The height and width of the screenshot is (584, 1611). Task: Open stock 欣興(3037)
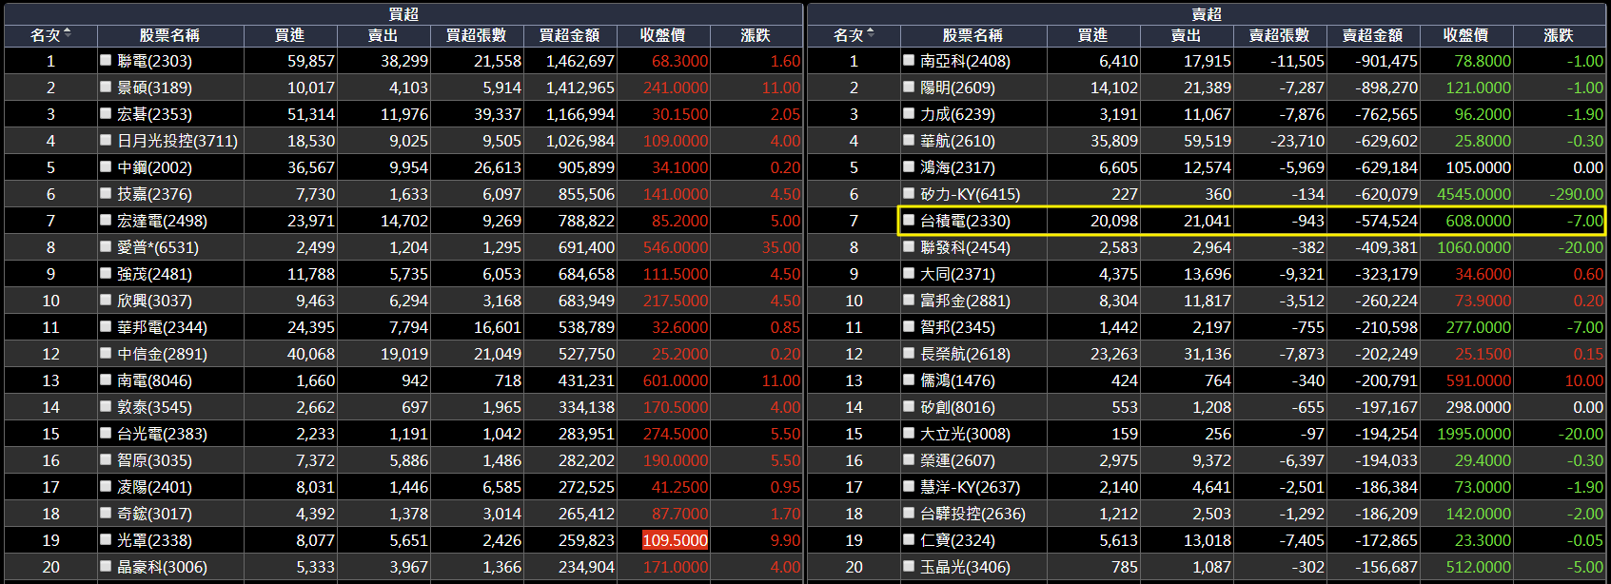click(x=154, y=301)
